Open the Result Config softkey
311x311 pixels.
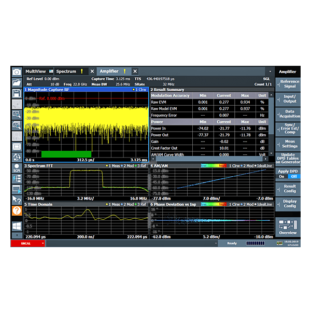288,189
